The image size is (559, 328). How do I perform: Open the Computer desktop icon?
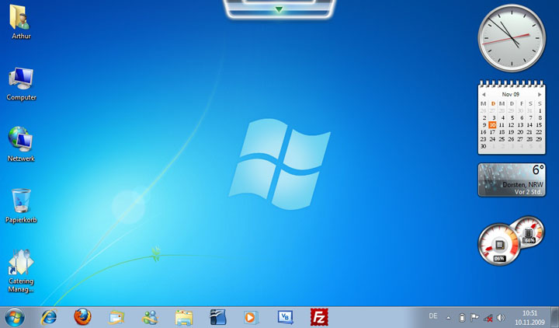tap(21, 79)
